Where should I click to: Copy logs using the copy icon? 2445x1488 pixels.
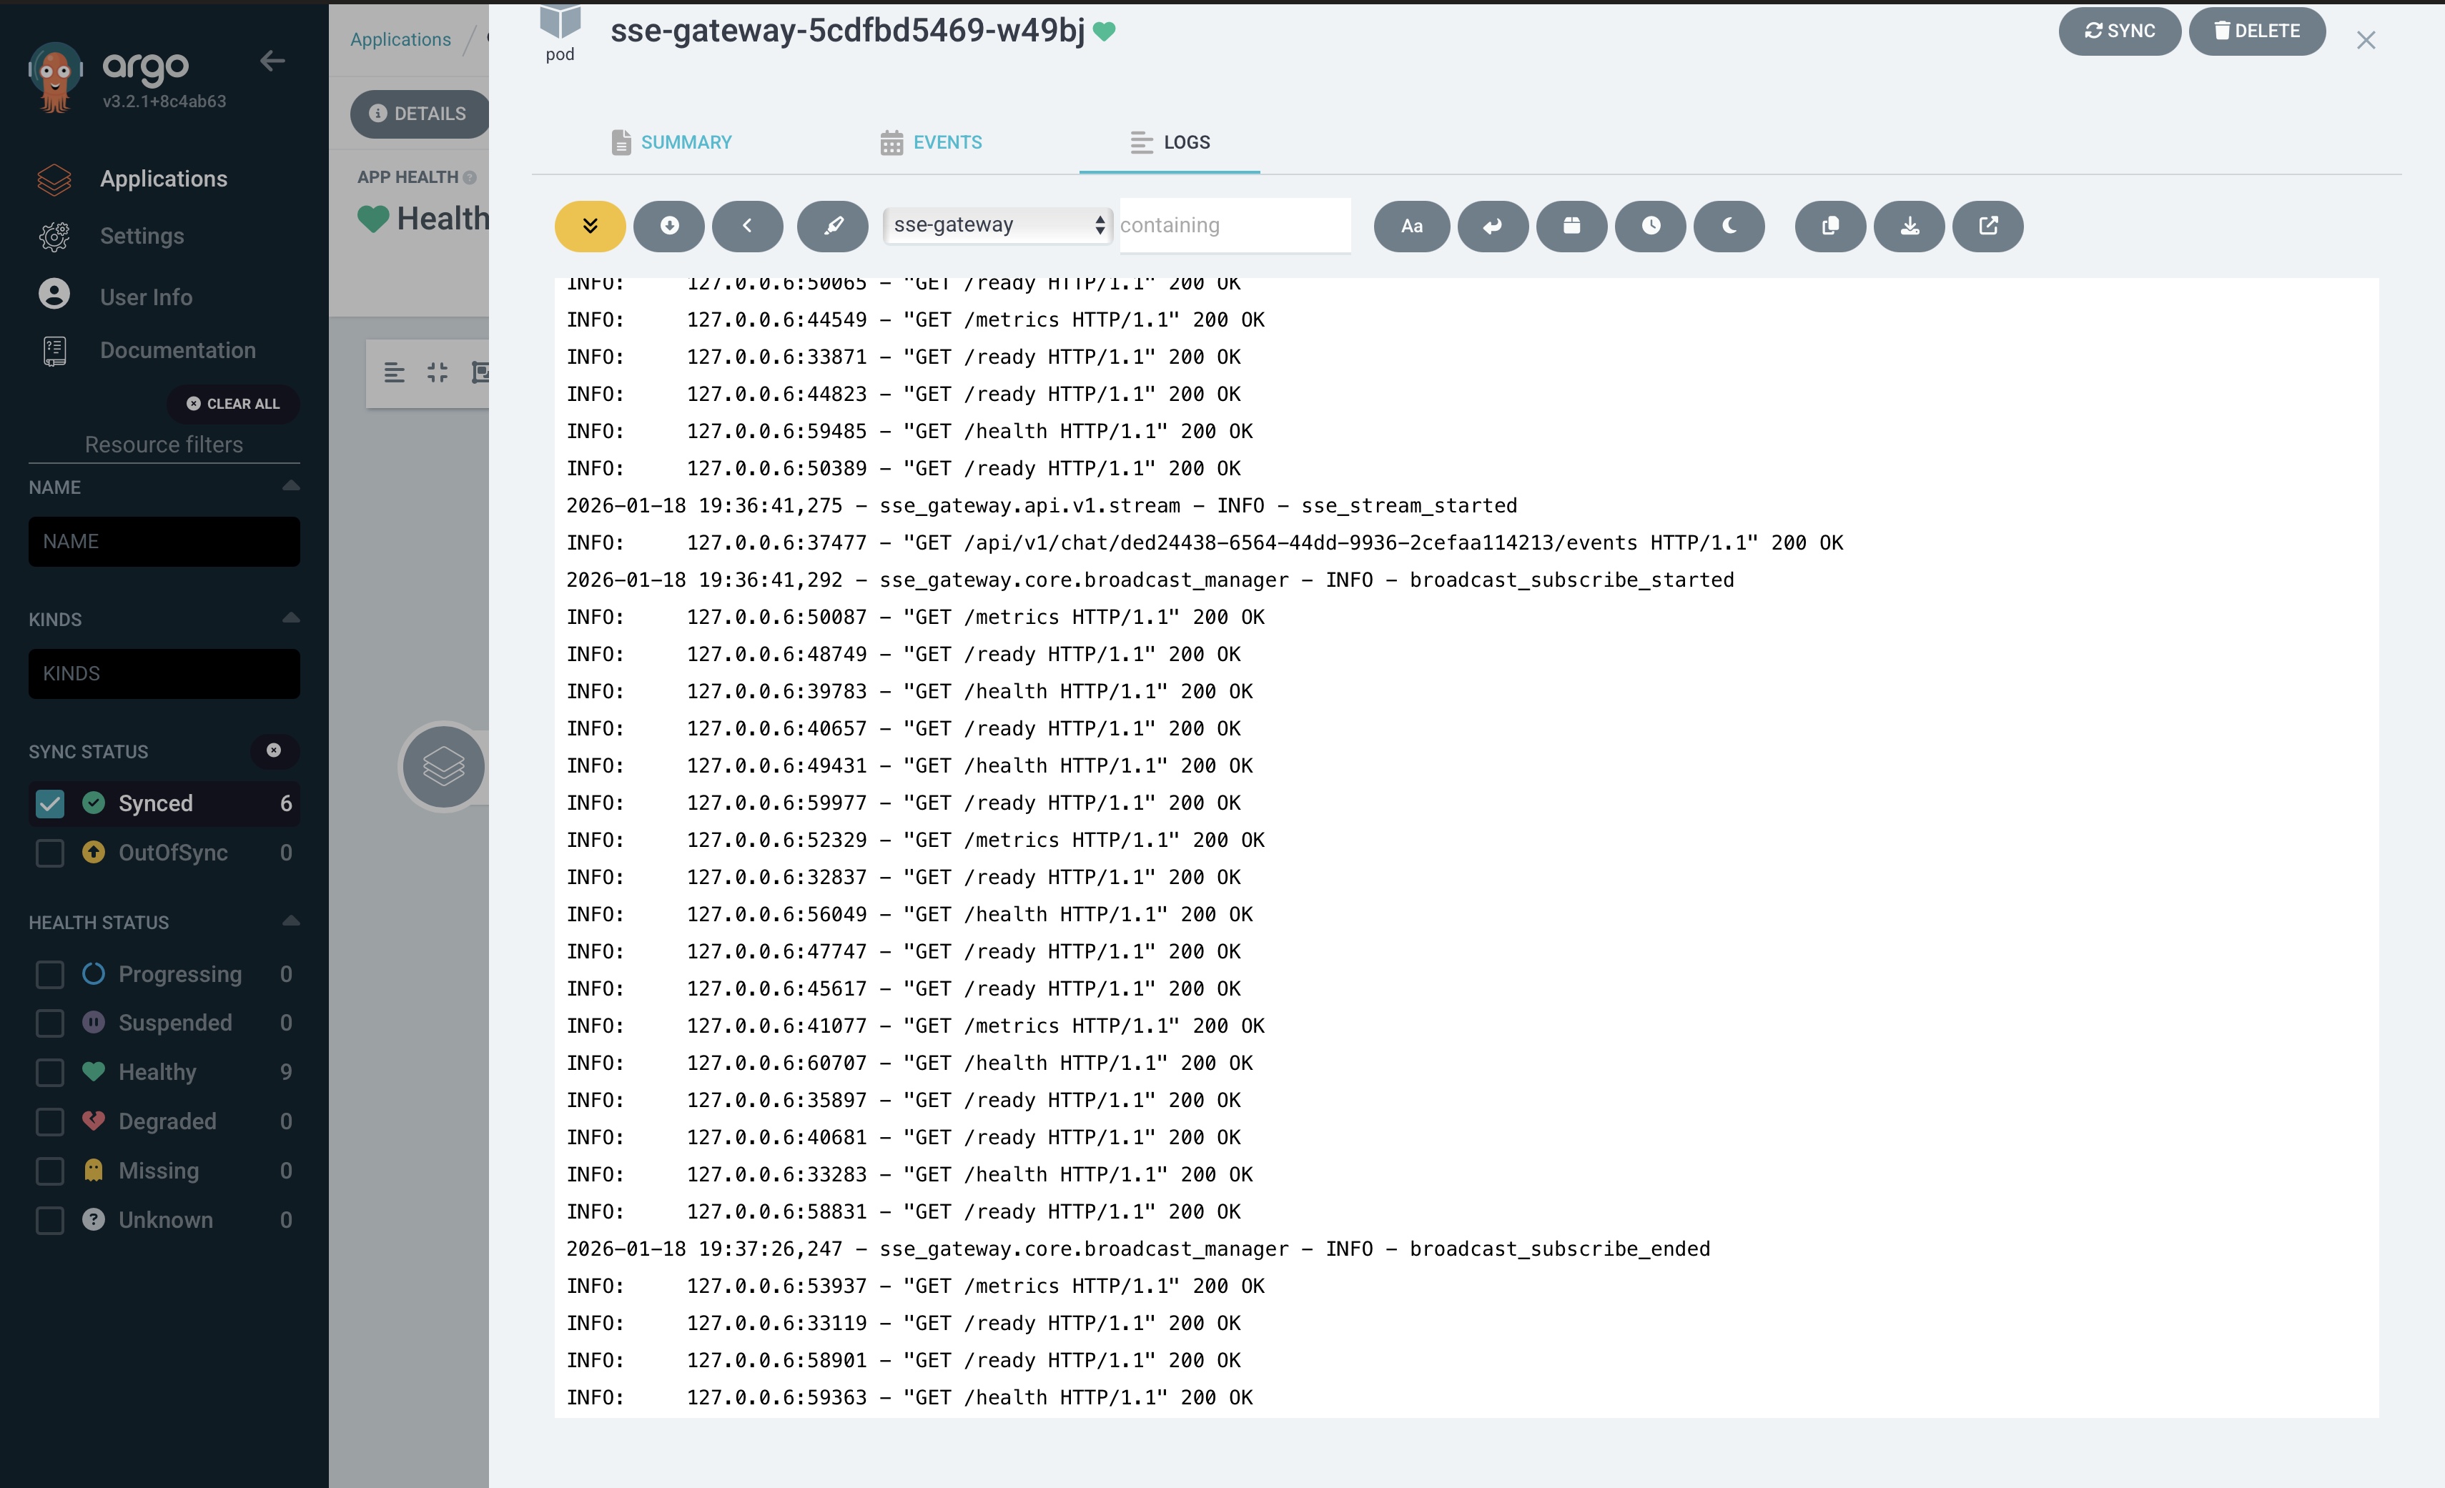pyautogui.click(x=1829, y=226)
